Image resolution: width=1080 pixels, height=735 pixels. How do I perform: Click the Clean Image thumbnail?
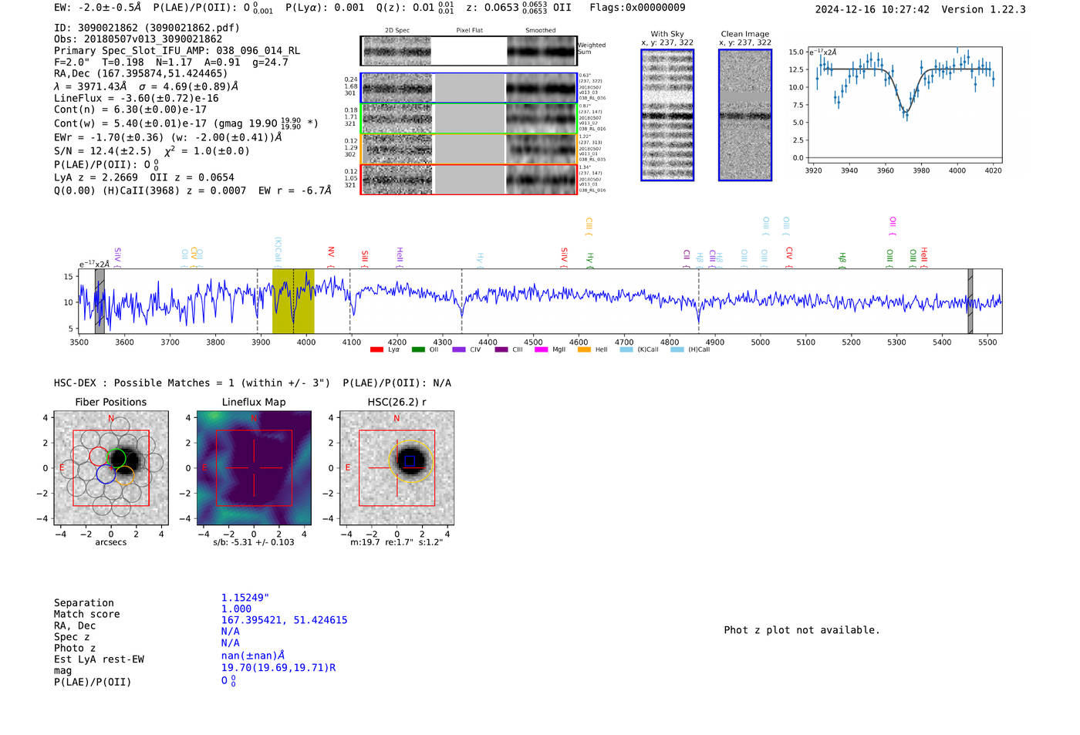[x=745, y=115]
